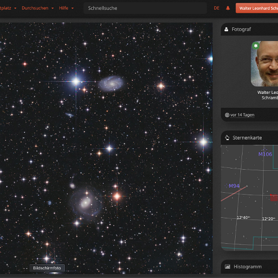
Task: Open the Walter Leonhard user button
Action: point(257,8)
